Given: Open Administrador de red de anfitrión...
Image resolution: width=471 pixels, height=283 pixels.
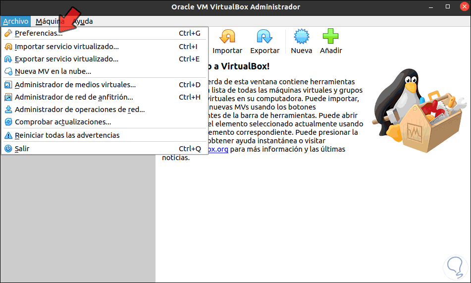Looking at the screenshot, I should tap(105, 97).
